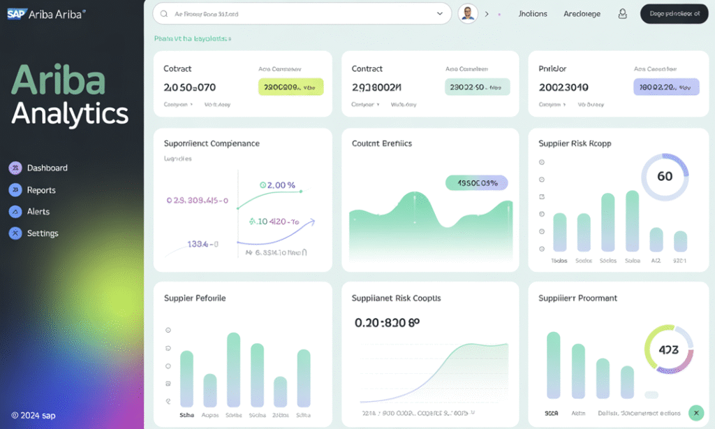The width and height of the screenshot is (715, 429).
Task: Click the "© 2024 sap" footer text
Action: pyautogui.click(x=34, y=415)
